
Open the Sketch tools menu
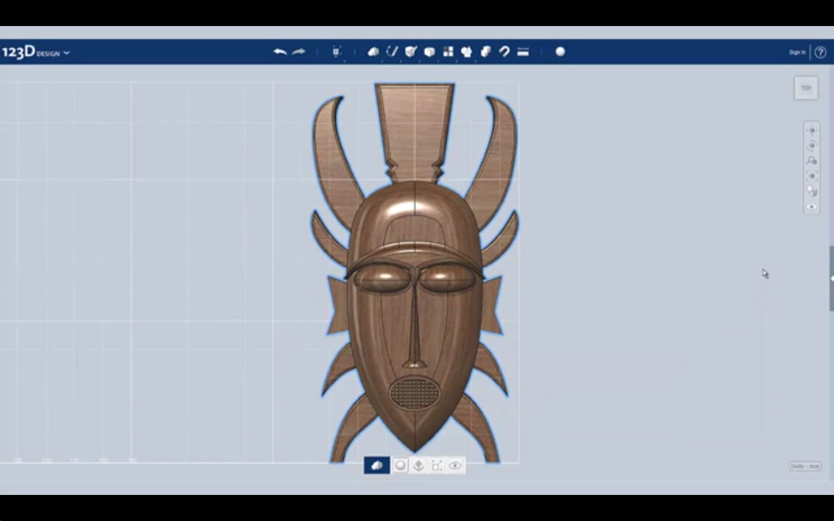click(392, 52)
